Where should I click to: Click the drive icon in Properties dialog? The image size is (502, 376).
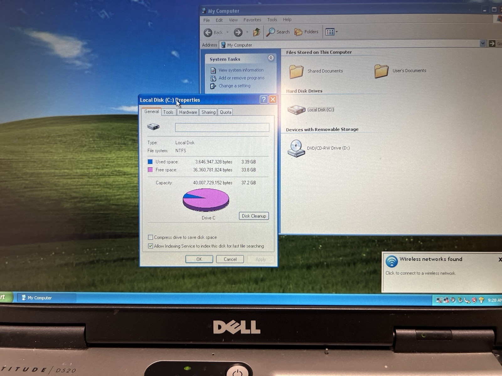pos(153,127)
